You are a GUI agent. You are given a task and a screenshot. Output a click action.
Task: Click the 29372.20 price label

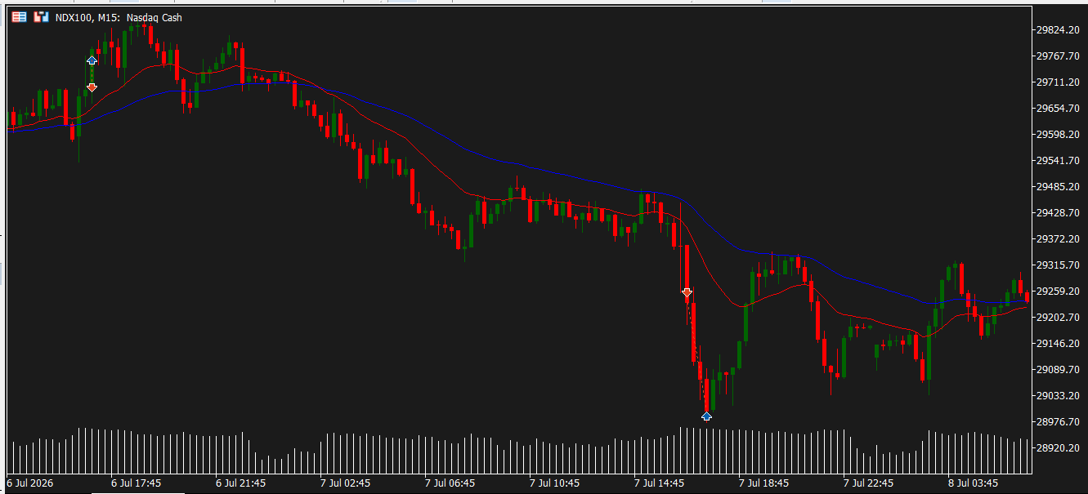coord(1058,239)
